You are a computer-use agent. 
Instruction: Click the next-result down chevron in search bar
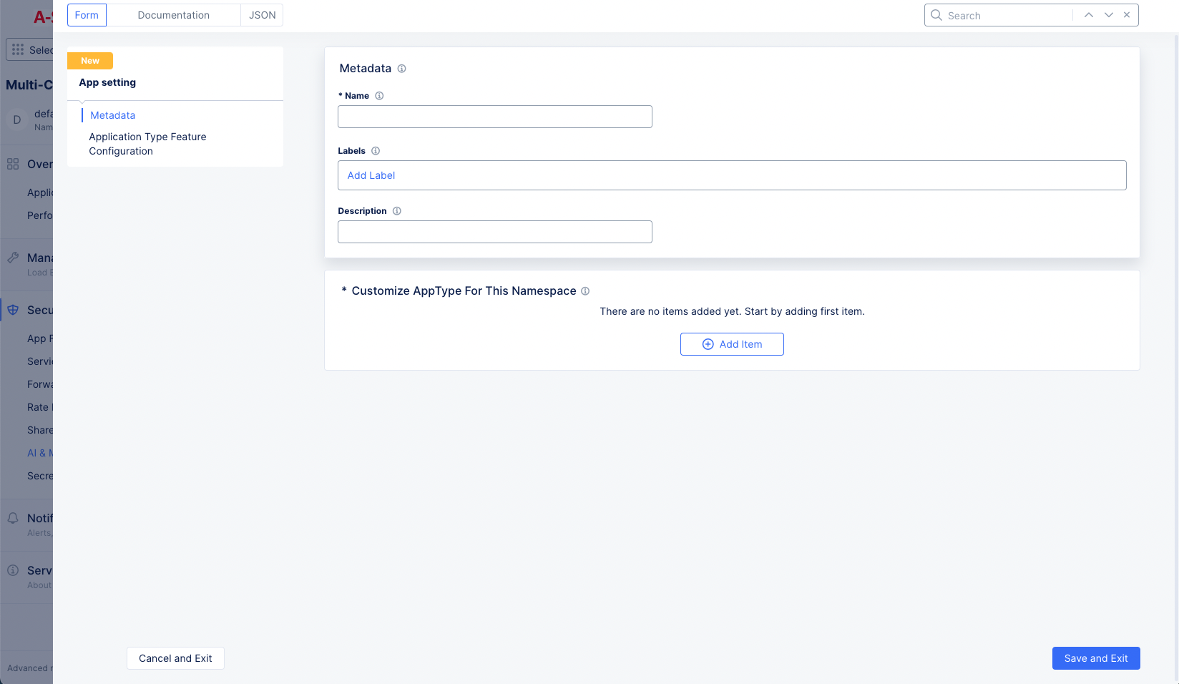[x=1108, y=14]
